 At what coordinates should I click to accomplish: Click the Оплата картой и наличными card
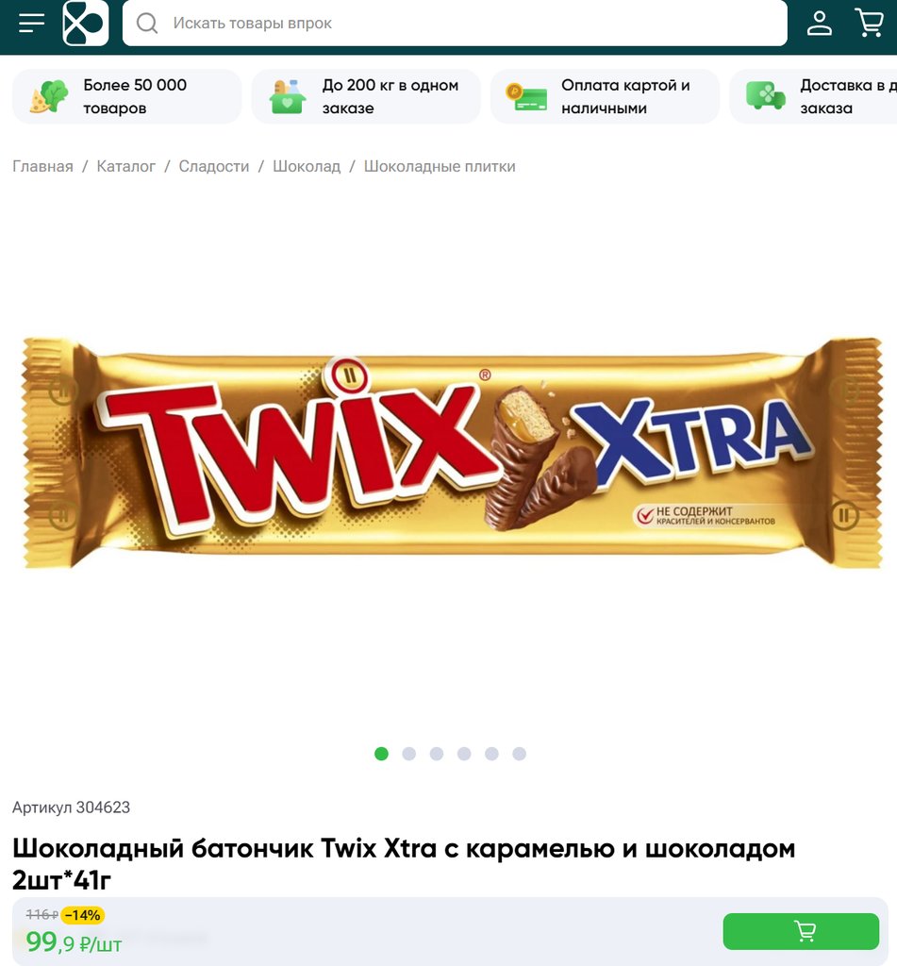(x=605, y=96)
